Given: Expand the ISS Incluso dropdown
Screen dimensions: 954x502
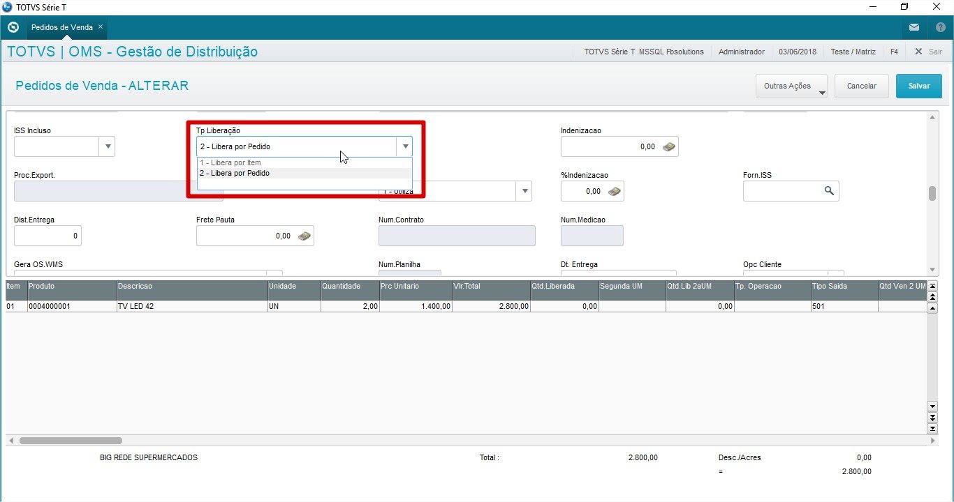Looking at the screenshot, I should (x=108, y=146).
